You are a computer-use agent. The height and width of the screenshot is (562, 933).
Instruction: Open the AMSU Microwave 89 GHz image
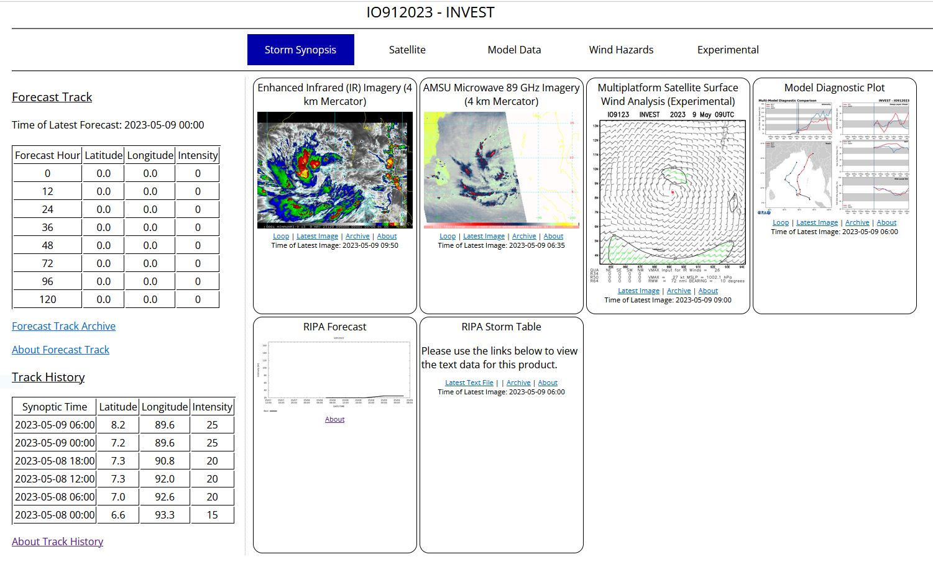pyautogui.click(x=501, y=170)
